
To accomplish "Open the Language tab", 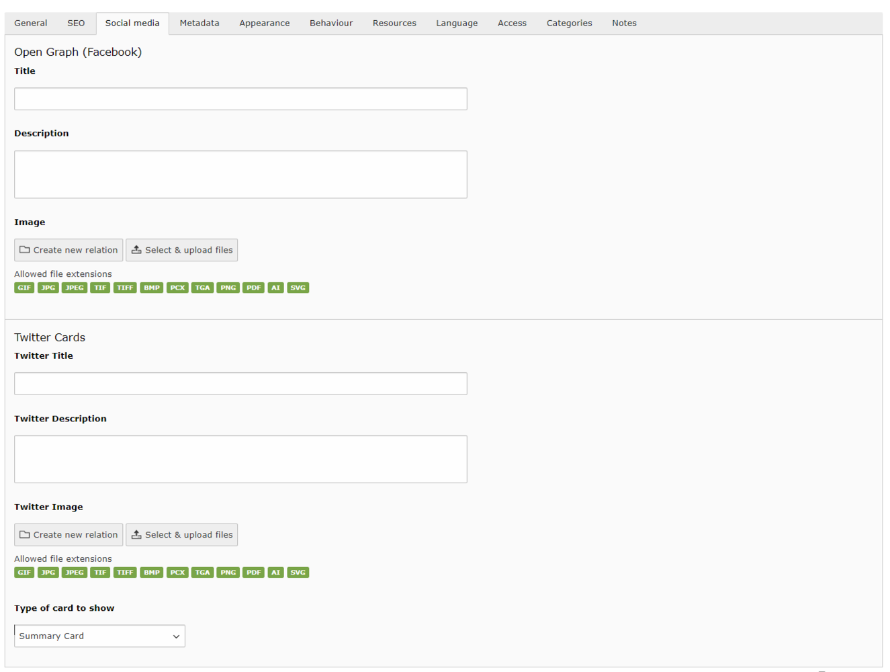I will coord(457,24).
